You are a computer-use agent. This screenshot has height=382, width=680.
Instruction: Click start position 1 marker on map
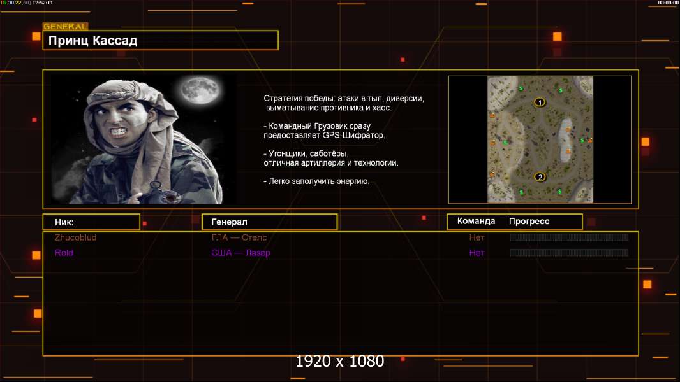tap(540, 102)
